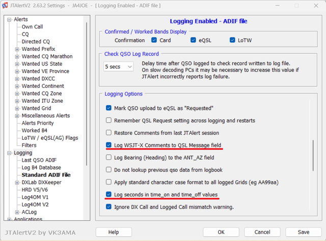Viewport: 326px width, 241px height.
Task: Open the 5 secs delay dropdown
Action: point(119,67)
